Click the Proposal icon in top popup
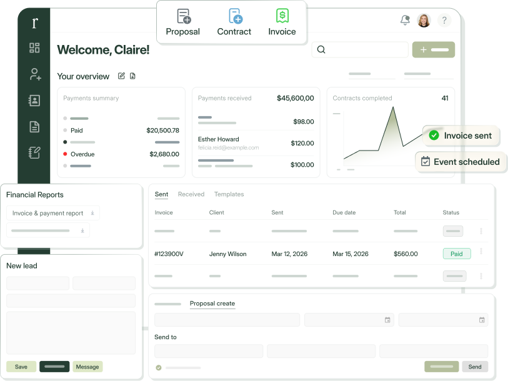The width and height of the screenshot is (508, 381). tap(184, 16)
